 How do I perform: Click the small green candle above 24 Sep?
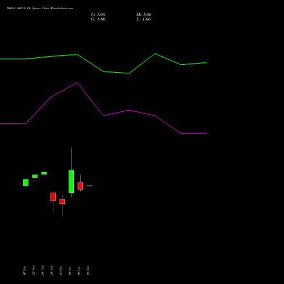point(44,173)
